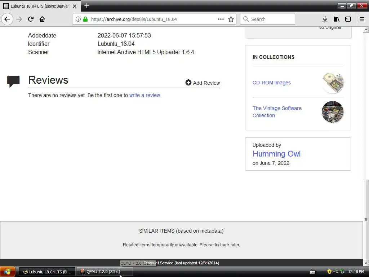Click the Forward navigation arrow

[x=19, y=19]
